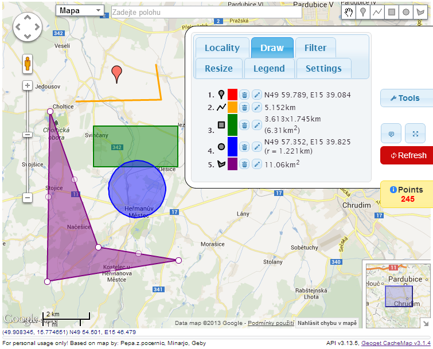Image resolution: width=433 pixels, height=349 pixels.
Task: Open the Mapa map type dropdown
Action: (x=80, y=11)
